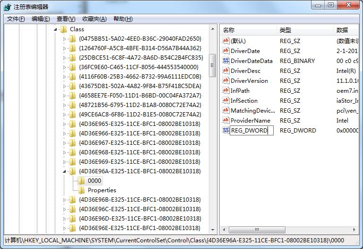The image size is (363, 249).
Task: Select the DriverDateData binary value icon
Action: coord(226,61)
